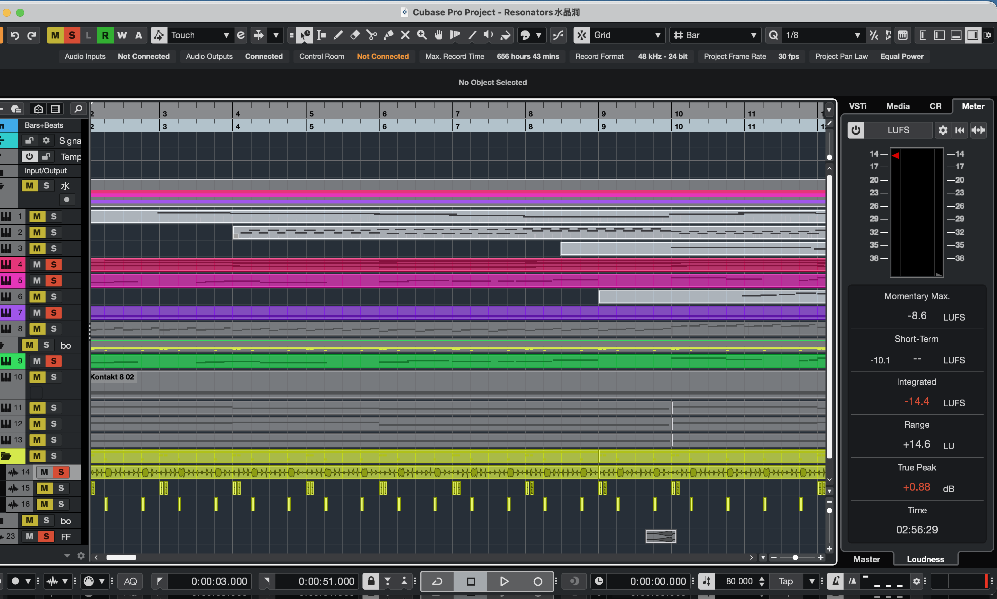This screenshot has width=997, height=599.
Task: Click the transport Play button
Action: [x=504, y=581]
